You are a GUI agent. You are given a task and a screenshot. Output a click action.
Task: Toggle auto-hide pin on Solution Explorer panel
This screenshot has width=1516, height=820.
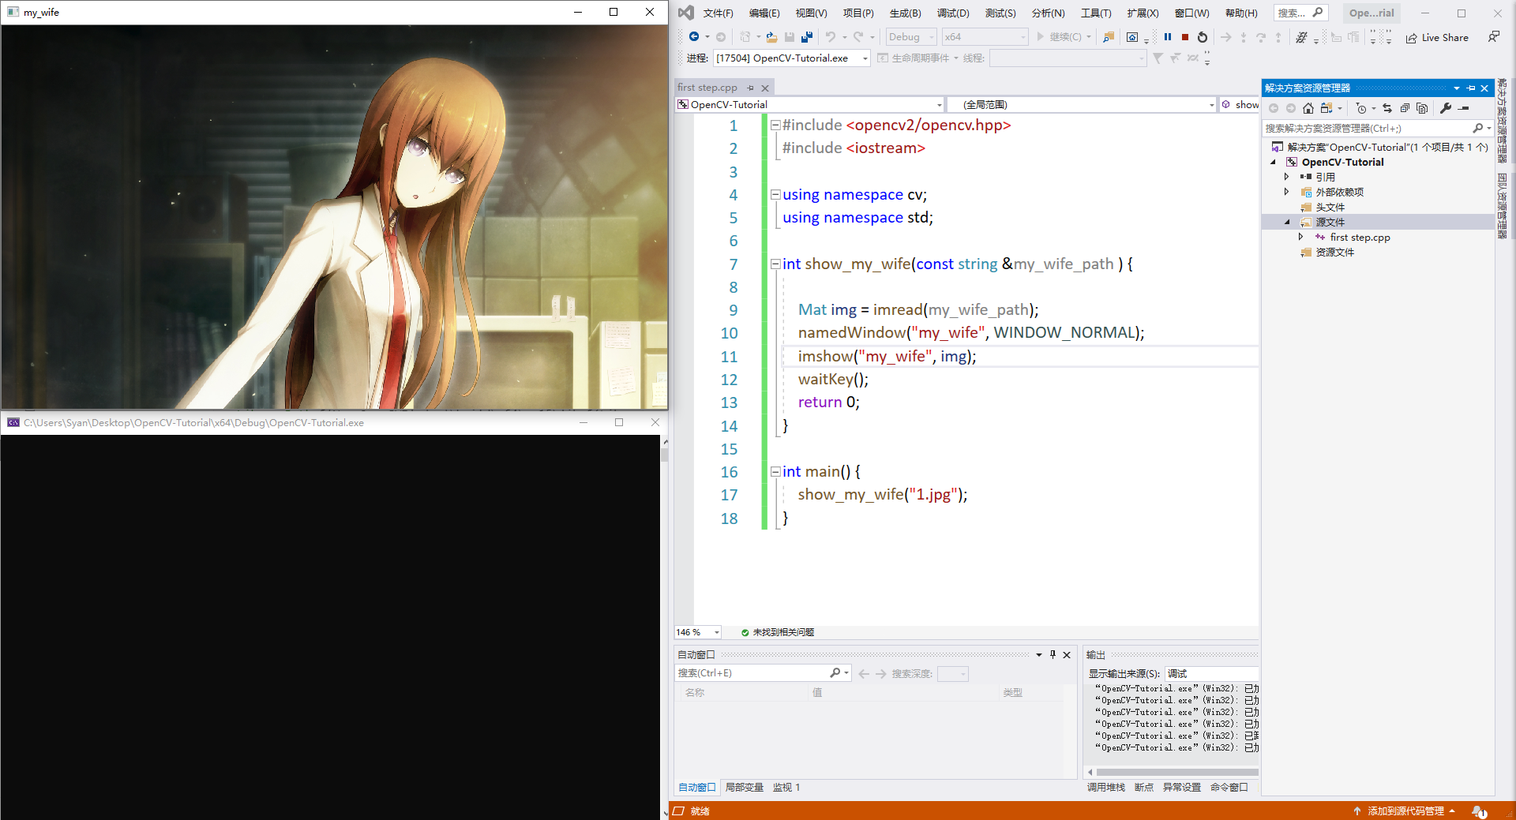tap(1471, 88)
